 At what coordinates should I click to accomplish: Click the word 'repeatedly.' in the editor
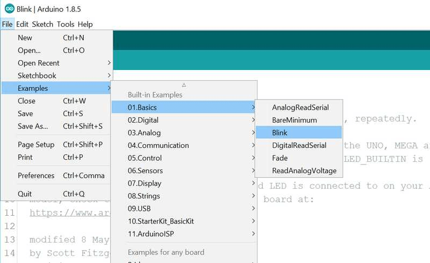pos(386,119)
